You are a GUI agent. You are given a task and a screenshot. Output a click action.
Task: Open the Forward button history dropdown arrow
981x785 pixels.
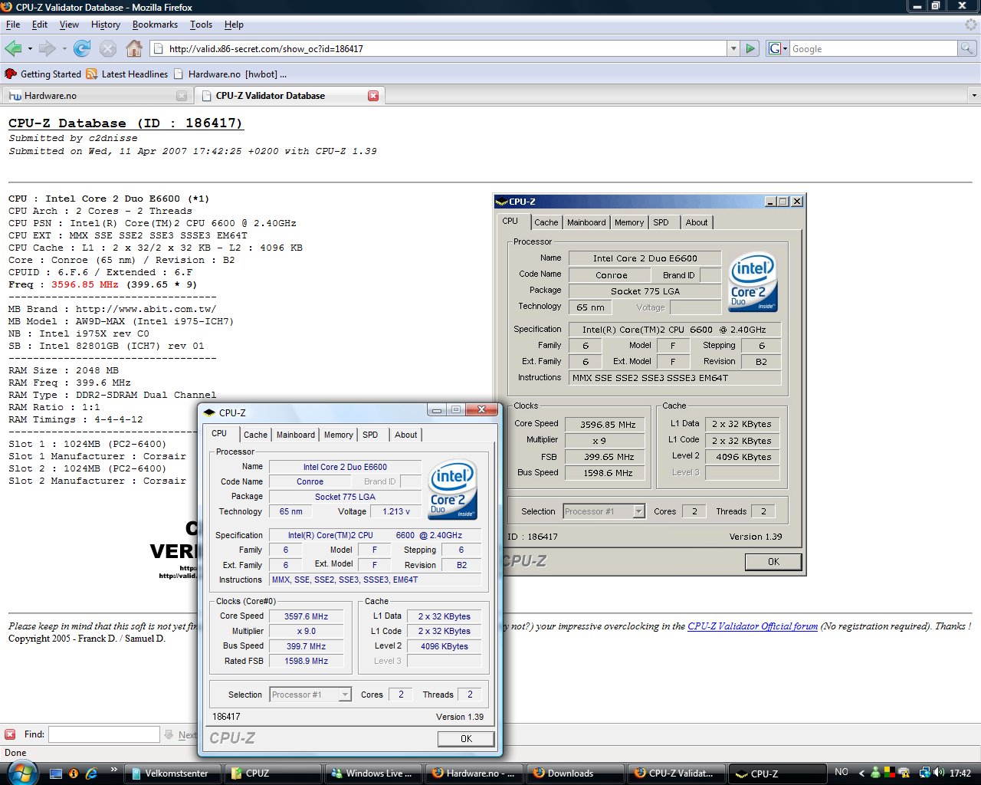click(x=64, y=49)
